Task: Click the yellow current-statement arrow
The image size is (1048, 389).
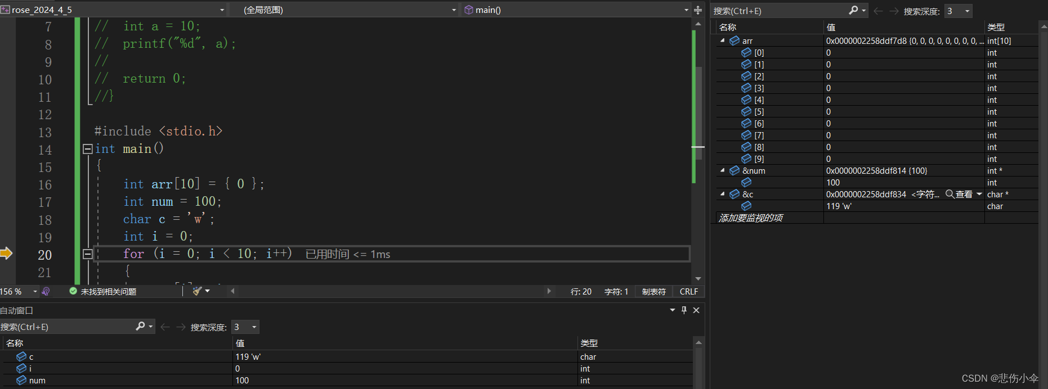Action: 6,253
